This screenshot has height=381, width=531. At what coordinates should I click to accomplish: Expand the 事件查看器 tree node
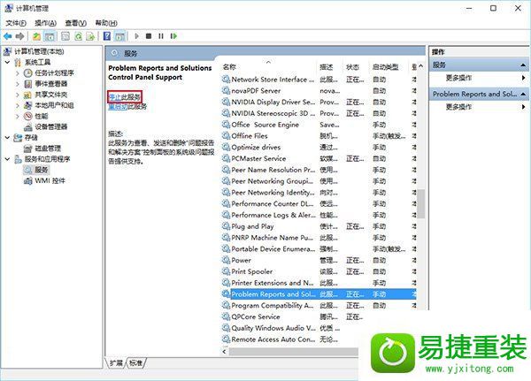(18, 84)
